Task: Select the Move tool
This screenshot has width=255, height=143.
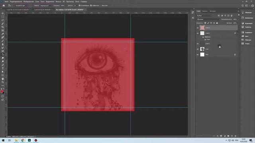Action: (x=3, y=13)
